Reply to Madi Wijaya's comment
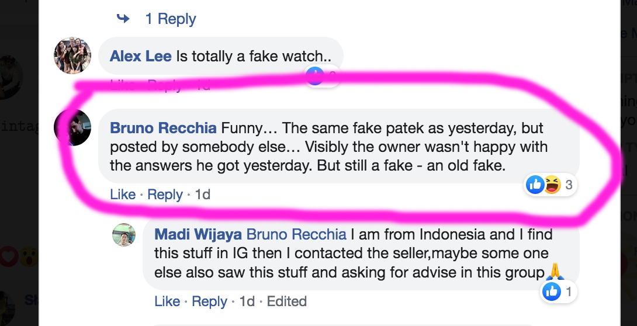This screenshot has height=326, width=637. [209, 301]
